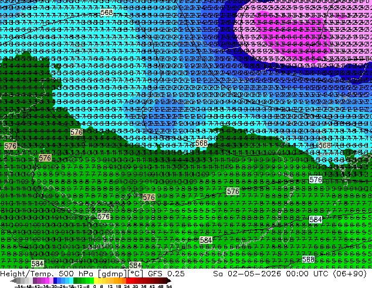Click the yellow swatch in the temperature legend

96,281
